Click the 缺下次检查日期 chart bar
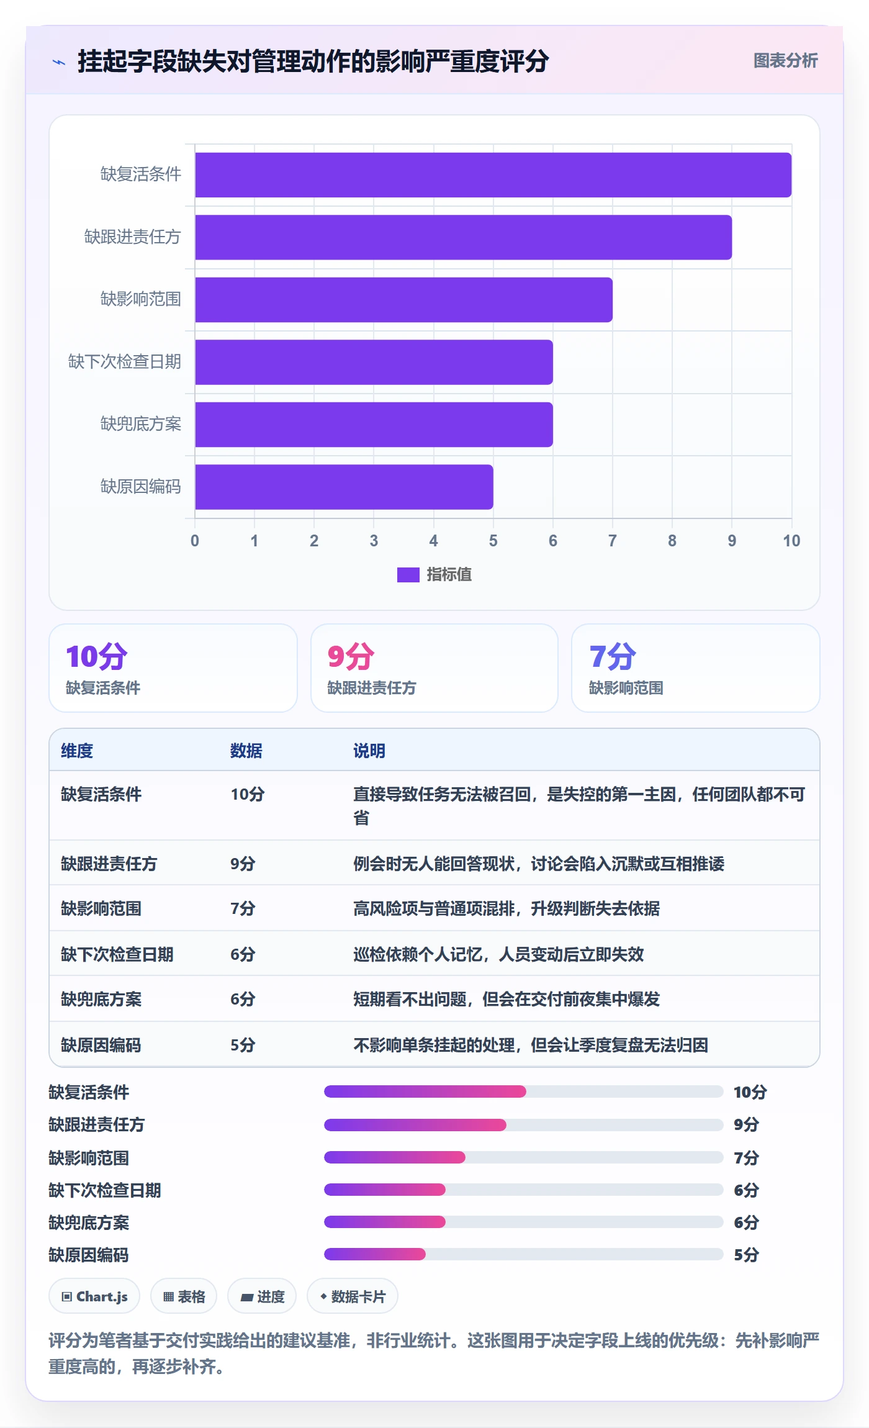The height and width of the screenshot is (1428, 869). click(x=374, y=362)
